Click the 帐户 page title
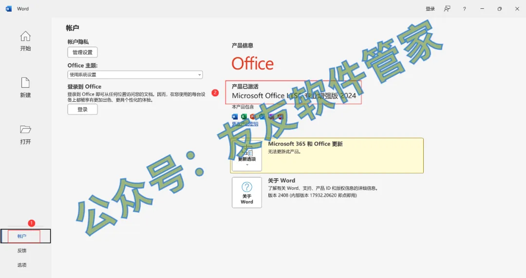 pyautogui.click(x=73, y=28)
